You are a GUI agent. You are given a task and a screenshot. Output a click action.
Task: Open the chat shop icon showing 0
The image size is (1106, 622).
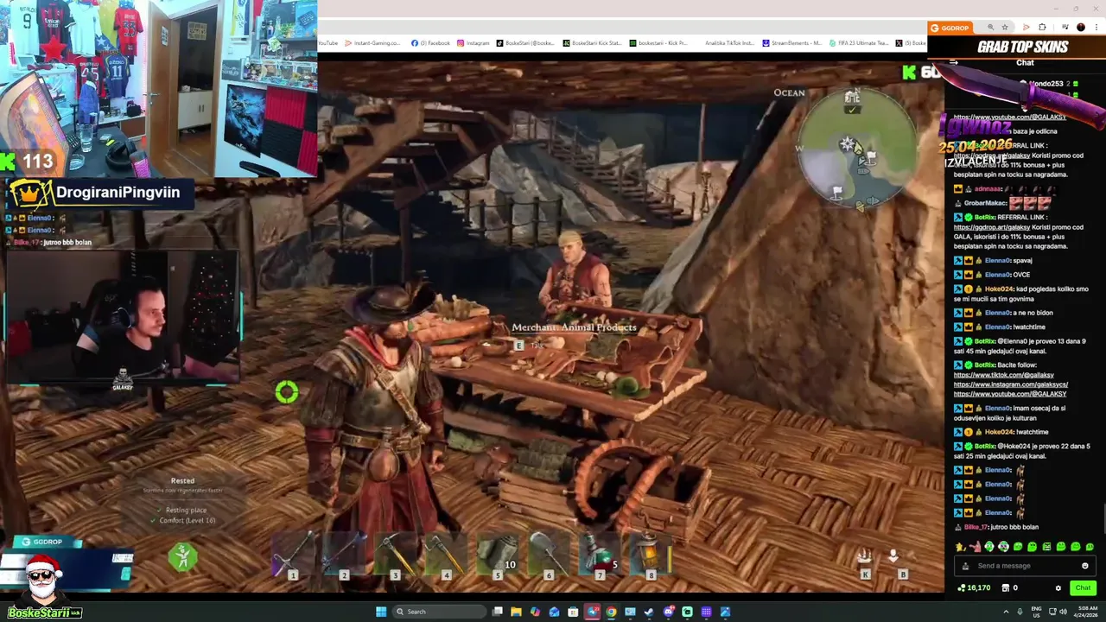[1010, 587]
